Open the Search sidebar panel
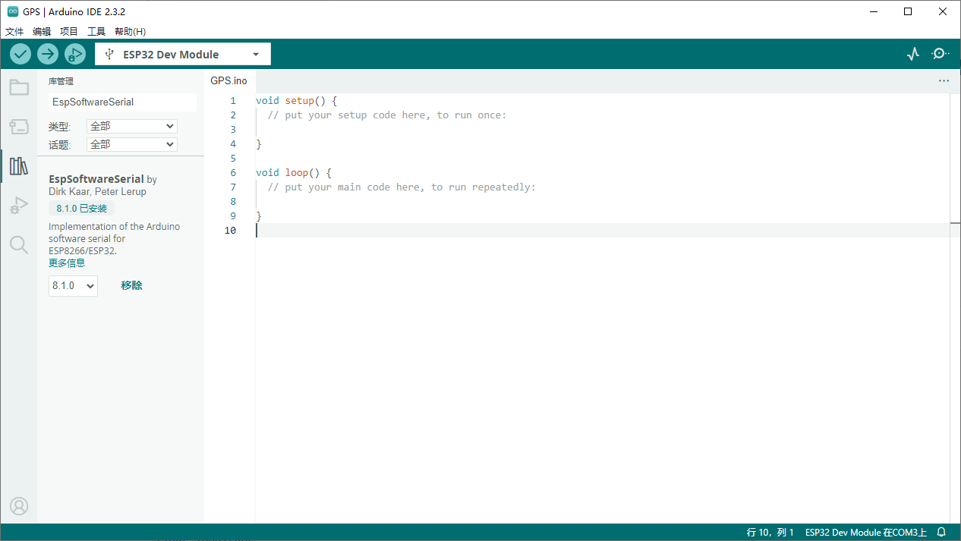 point(19,244)
